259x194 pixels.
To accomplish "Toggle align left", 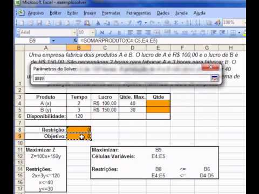I will pos(131,32).
